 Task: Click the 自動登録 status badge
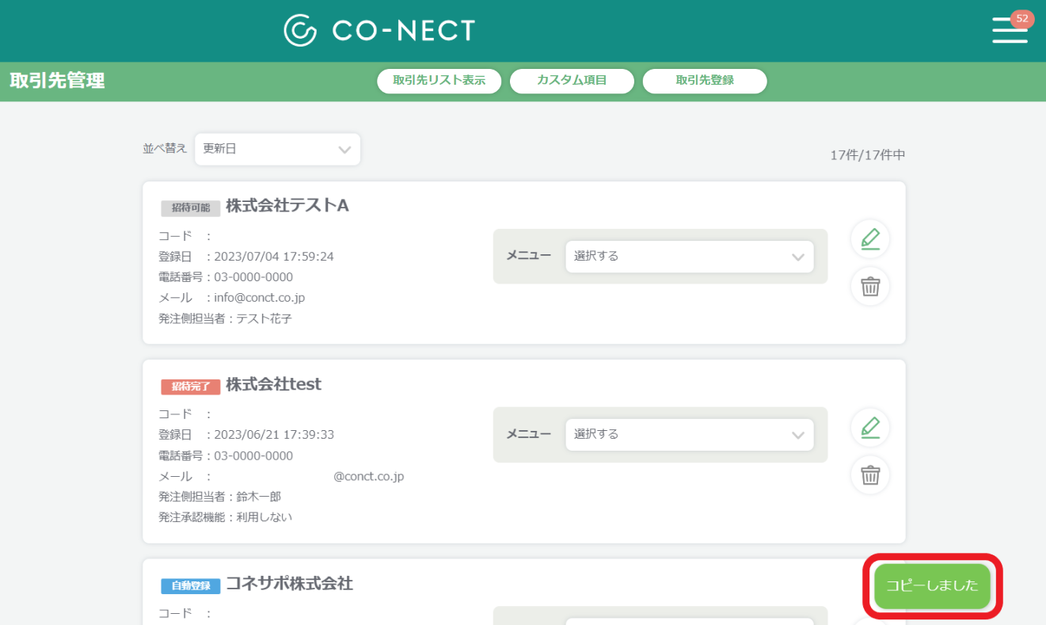click(191, 586)
